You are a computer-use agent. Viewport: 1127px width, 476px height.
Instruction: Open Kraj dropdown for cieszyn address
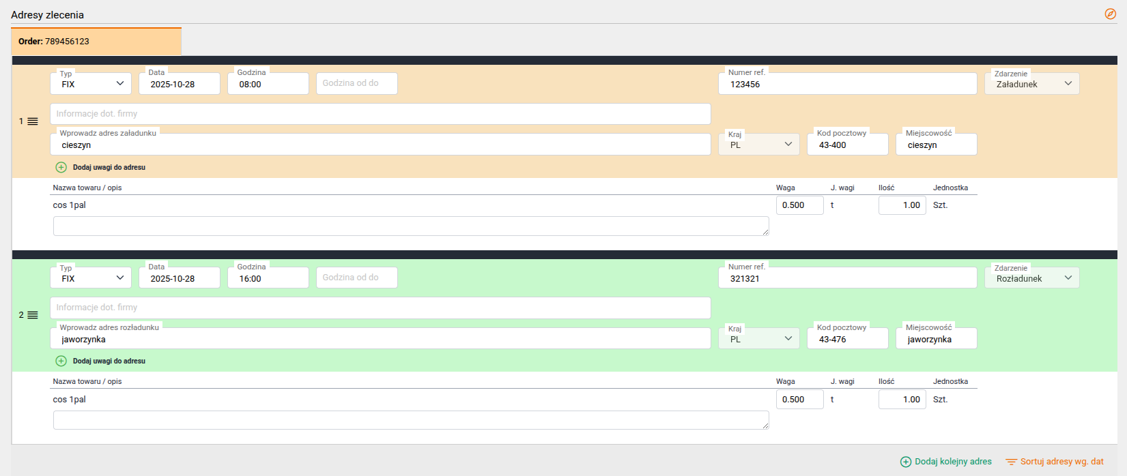pyautogui.click(x=758, y=145)
